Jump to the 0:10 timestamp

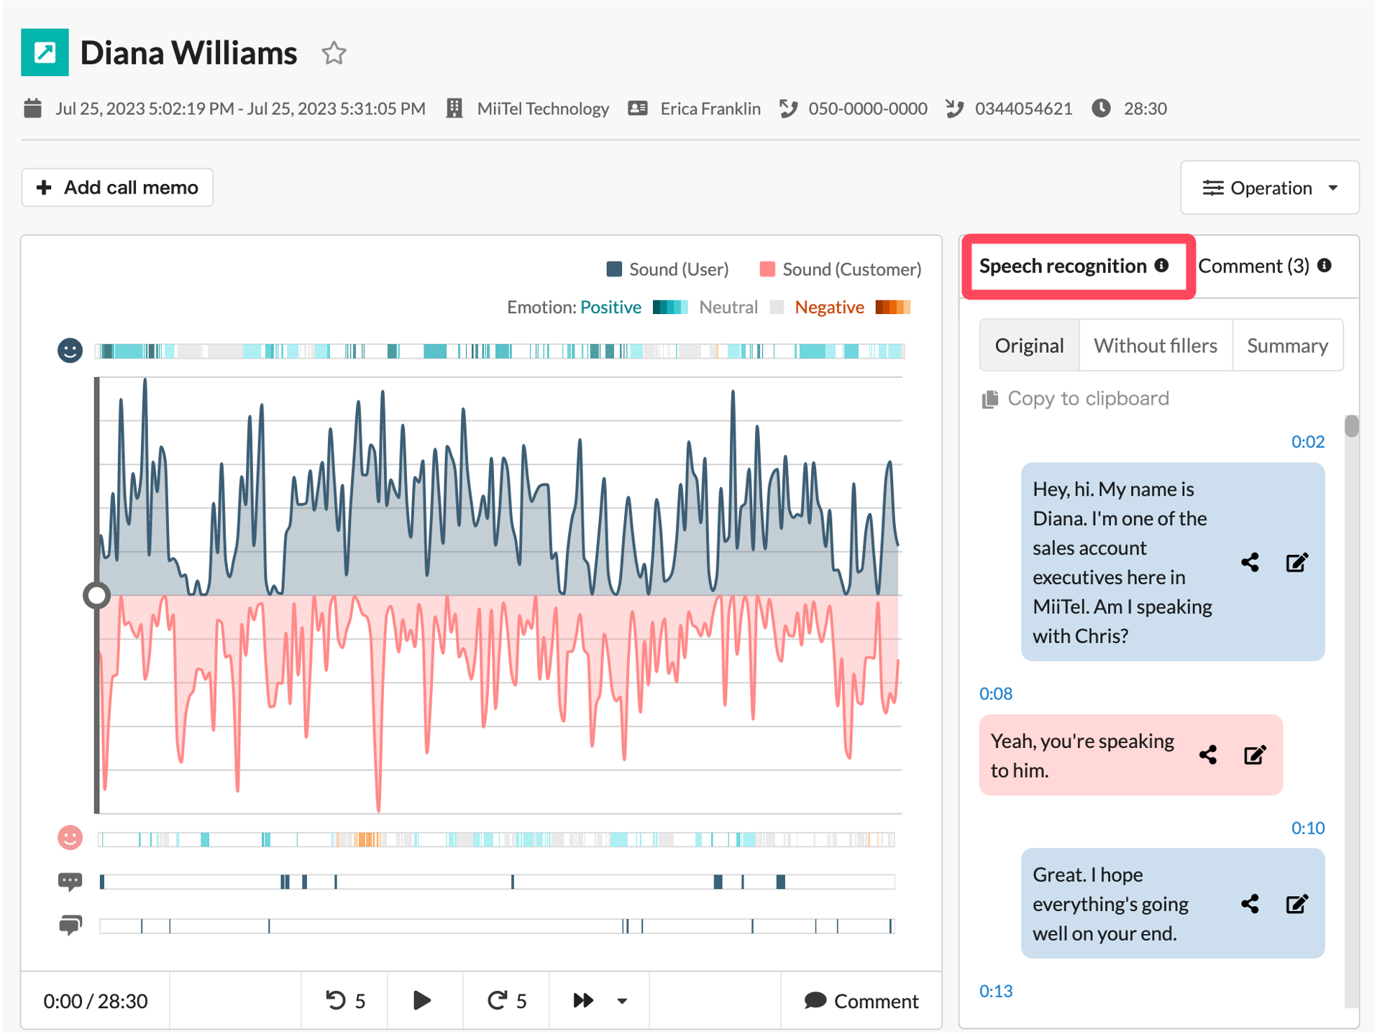pos(1307,828)
